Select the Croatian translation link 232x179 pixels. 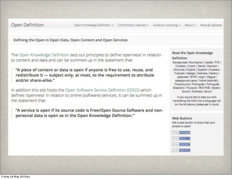180,66
